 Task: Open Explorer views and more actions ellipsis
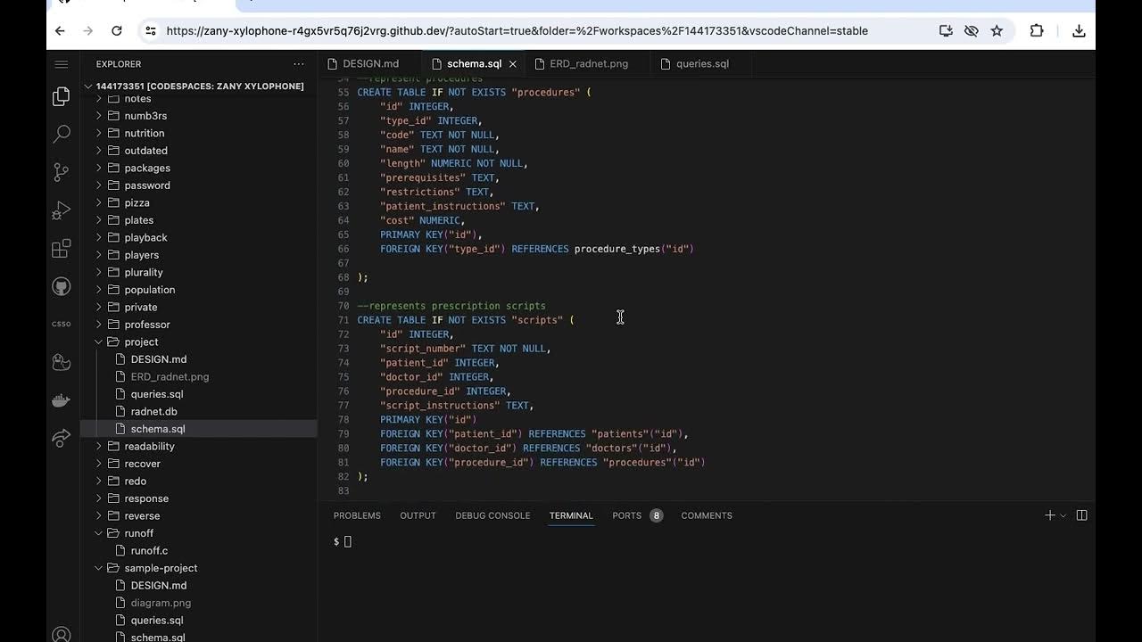click(299, 64)
